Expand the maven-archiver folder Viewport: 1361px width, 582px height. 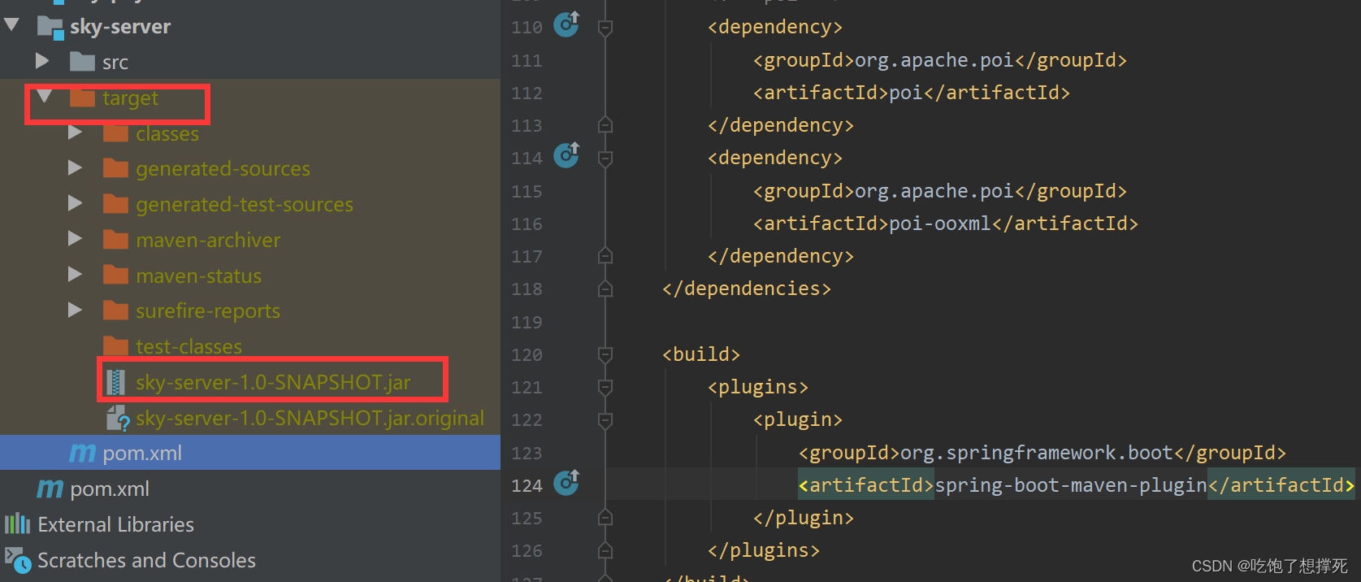(x=75, y=239)
